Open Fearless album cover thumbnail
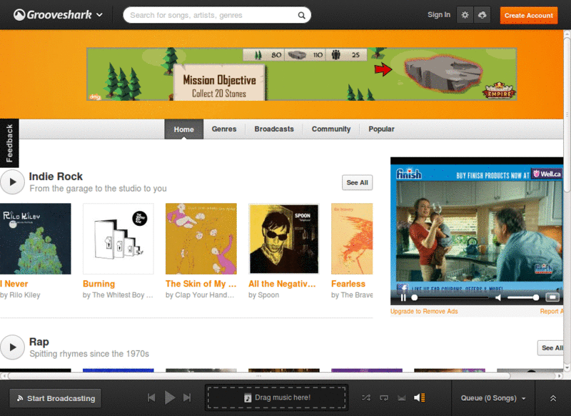The height and width of the screenshot is (416, 571). 352,239
